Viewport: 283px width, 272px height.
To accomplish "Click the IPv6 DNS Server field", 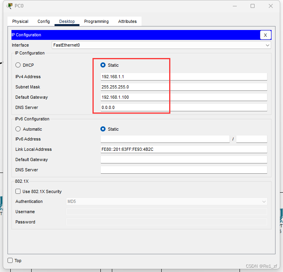I will [x=184, y=170].
